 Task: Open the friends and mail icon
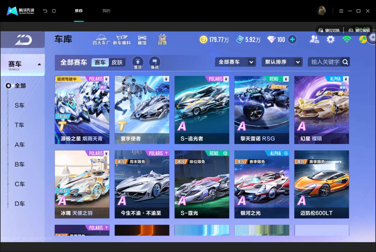pos(314,40)
